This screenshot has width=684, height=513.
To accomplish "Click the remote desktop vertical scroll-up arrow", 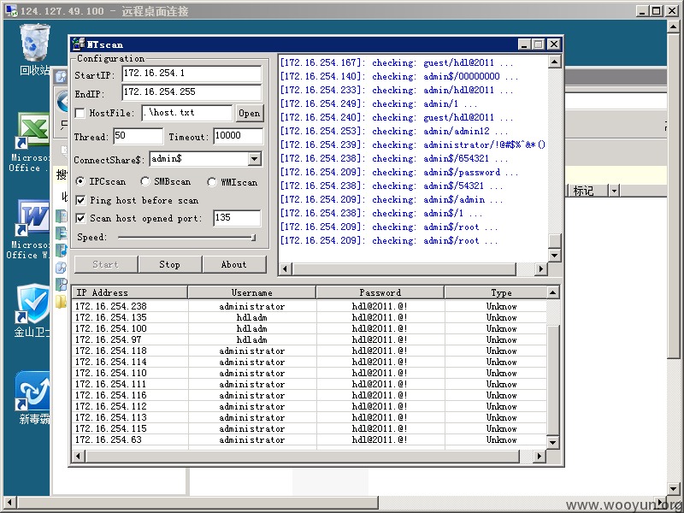I will (673, 27).
